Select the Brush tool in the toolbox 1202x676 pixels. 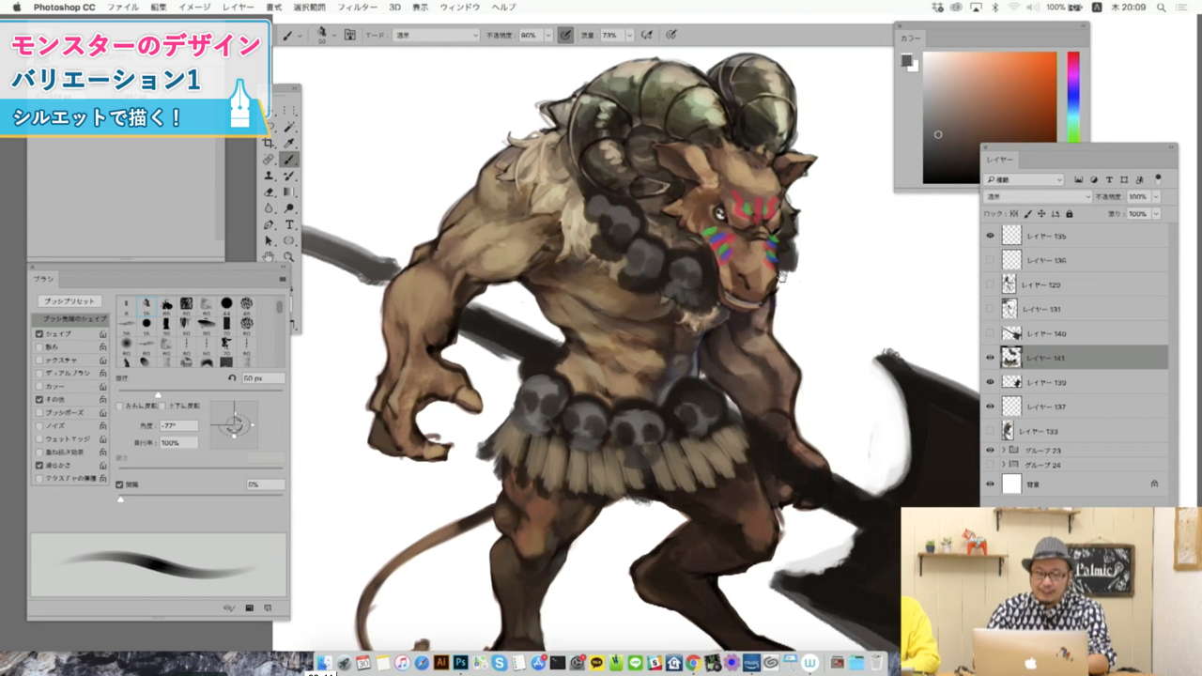[290, 160]
